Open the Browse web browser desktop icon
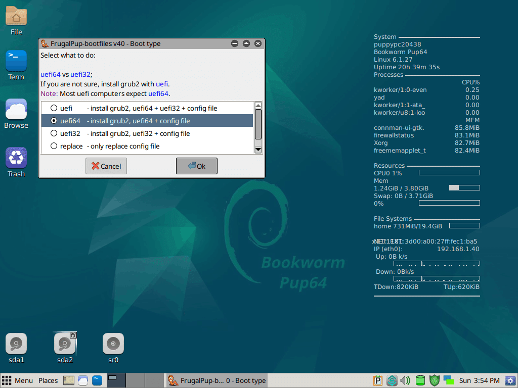The image size is (518, 388). point(16,114)
